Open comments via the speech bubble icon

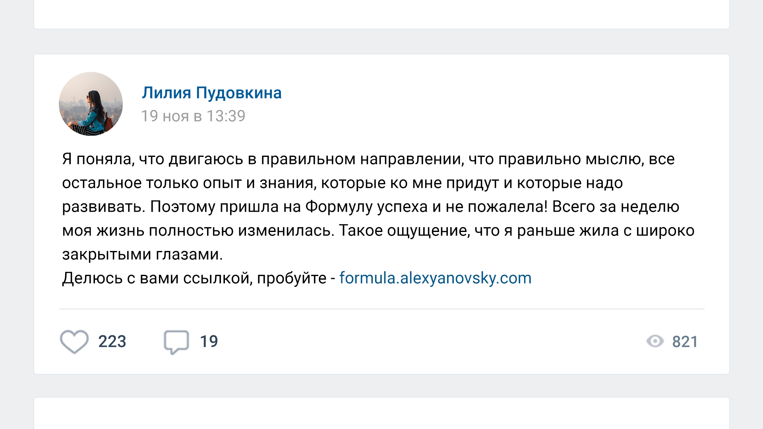coord(176,341)
